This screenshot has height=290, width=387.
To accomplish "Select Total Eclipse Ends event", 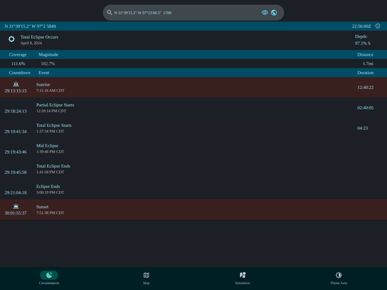I will tap(53, 166).
